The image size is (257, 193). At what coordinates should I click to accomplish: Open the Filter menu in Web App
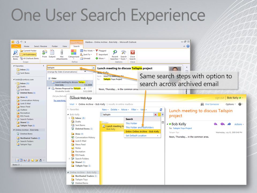[x=135, y=110]
